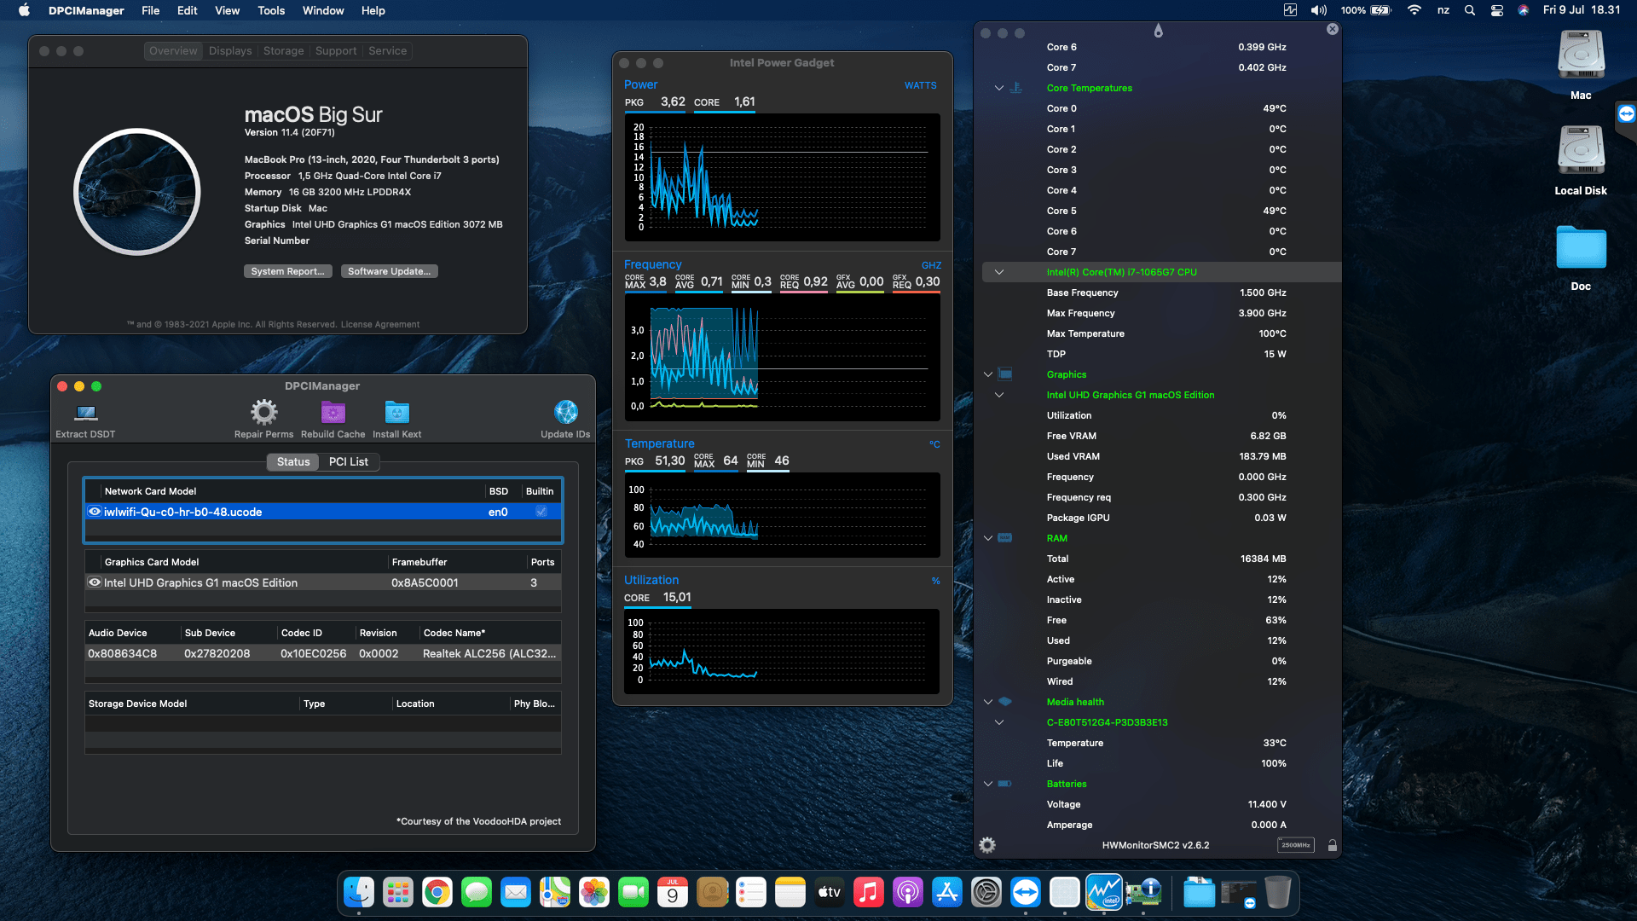Open the Support tab in About This Mac
The height and width of the screenshot is (921, 1637).
click(x=336, y=51)
